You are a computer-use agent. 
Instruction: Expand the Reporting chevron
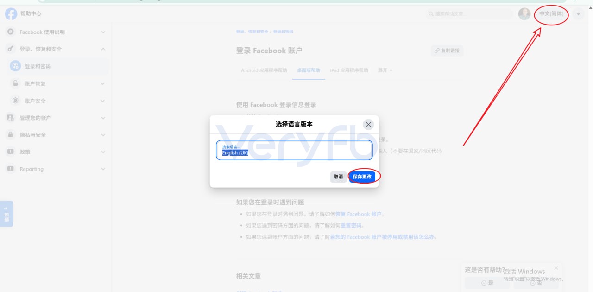pos(103,169)
